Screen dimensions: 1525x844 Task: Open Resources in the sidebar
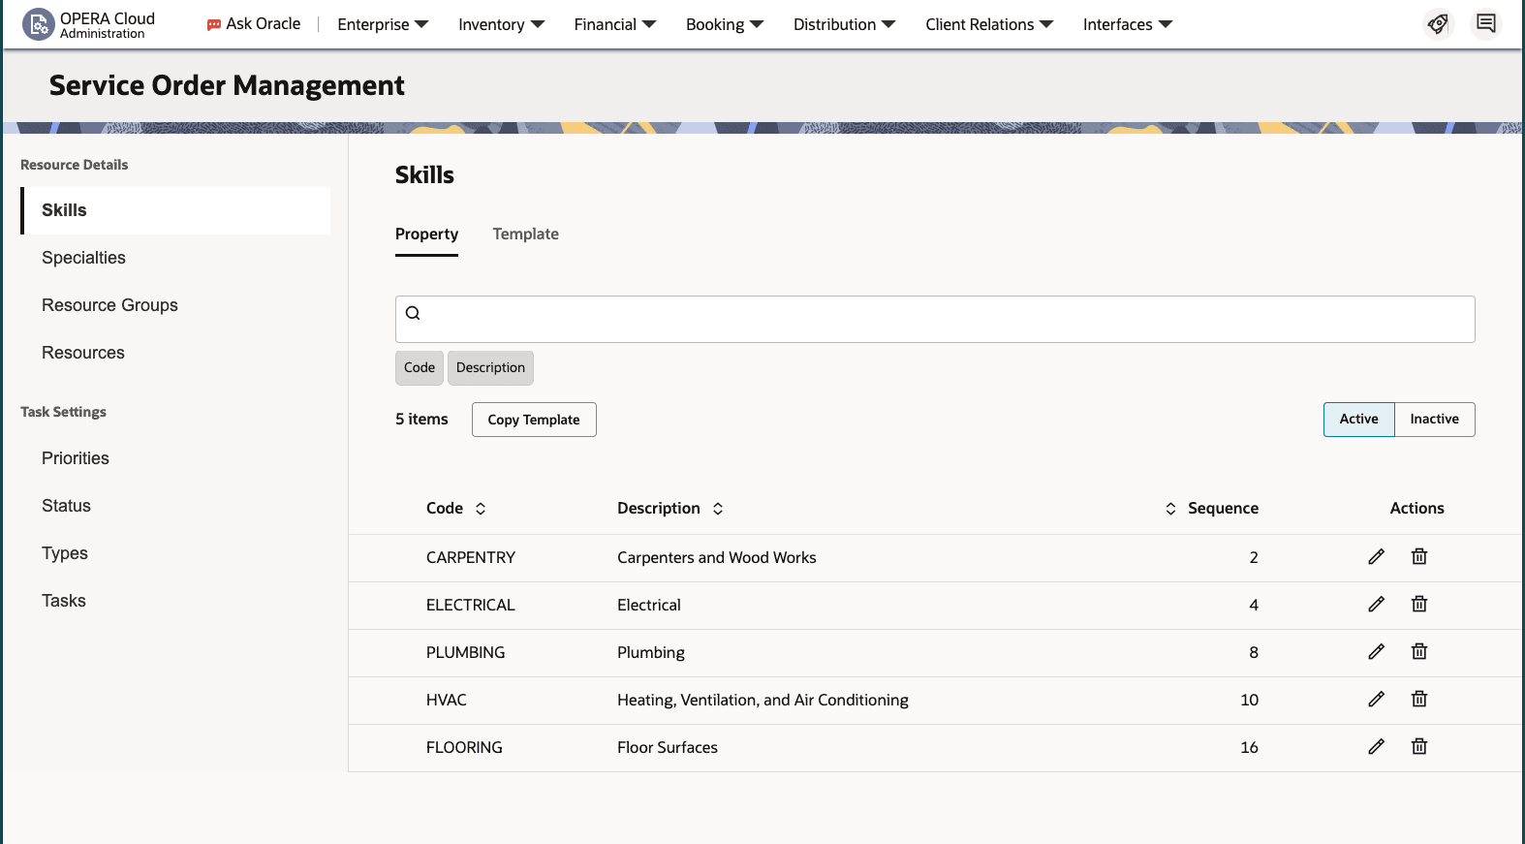(175, 353)
